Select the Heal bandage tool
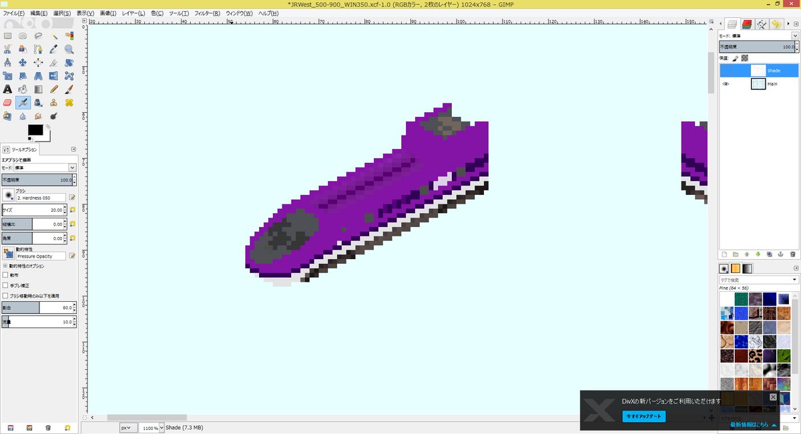This screenshot has width=801, height=434. click(69, 103)
